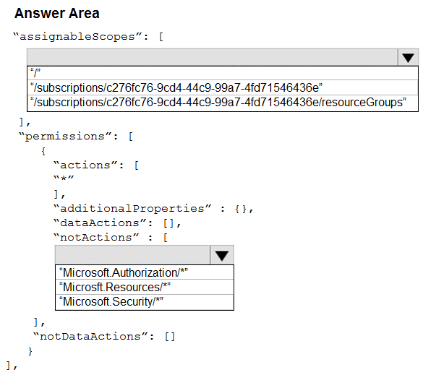Select Microsoft.Authorization/* from the notActions list
This screenshot has height=375, width=423.
pyautogui.click(x=145, y=272)
